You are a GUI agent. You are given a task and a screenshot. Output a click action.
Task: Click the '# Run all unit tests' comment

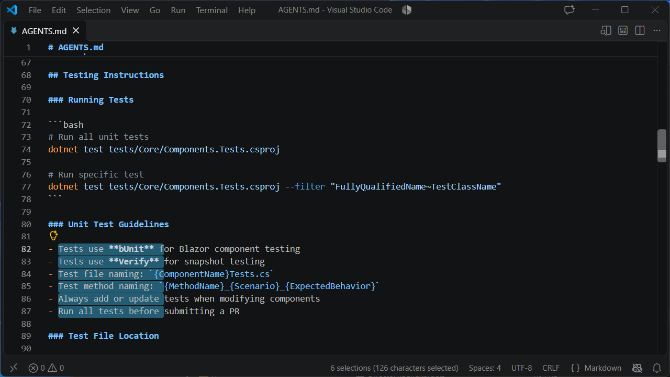(x=98, y=137)
